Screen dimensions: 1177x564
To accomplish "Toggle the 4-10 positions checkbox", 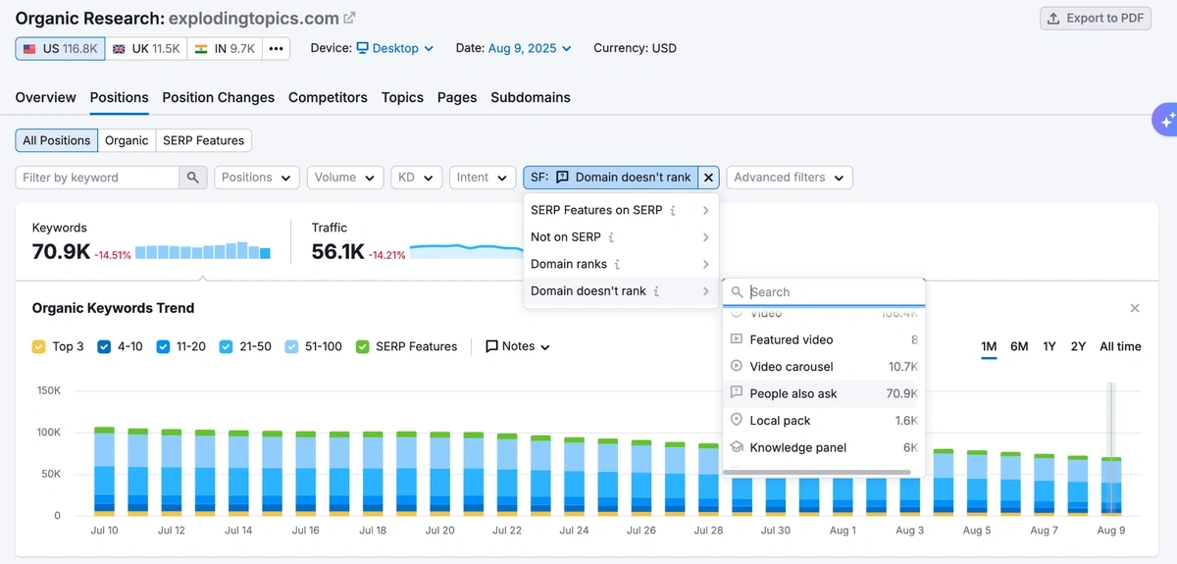I will point(104,346).
